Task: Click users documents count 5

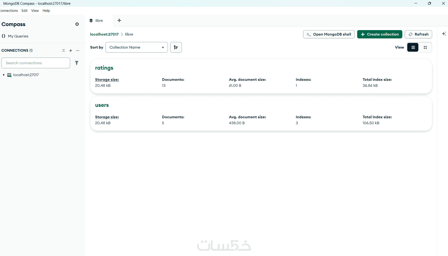Action: 163,123
